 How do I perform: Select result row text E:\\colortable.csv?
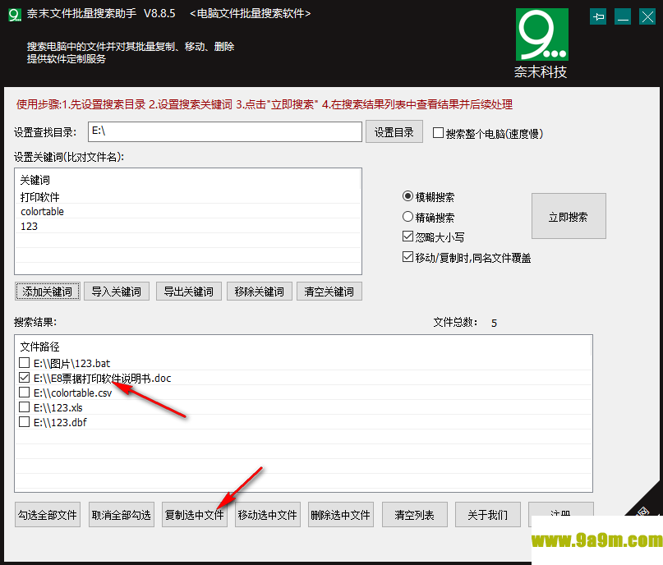(73, 393)
